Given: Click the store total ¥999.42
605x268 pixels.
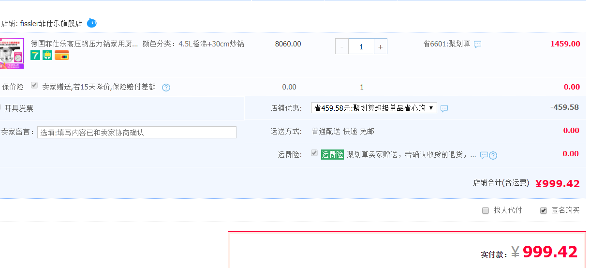Looking at the screenshot, I should 557,183.
